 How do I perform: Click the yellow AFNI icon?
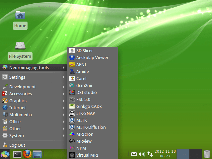tap(72, 64)
